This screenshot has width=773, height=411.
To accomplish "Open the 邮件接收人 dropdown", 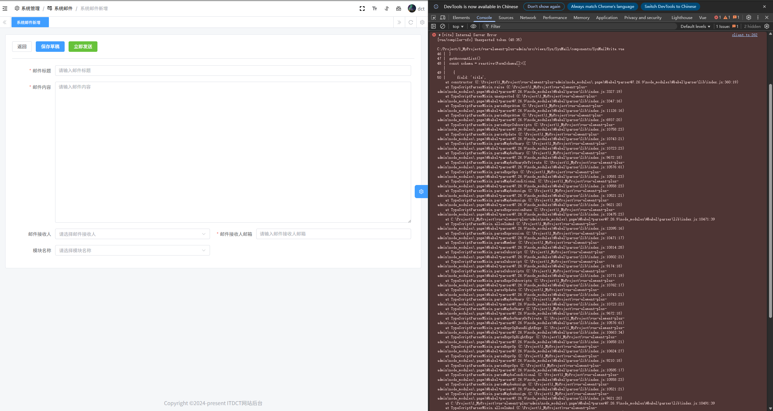I will tap(132, 234).
